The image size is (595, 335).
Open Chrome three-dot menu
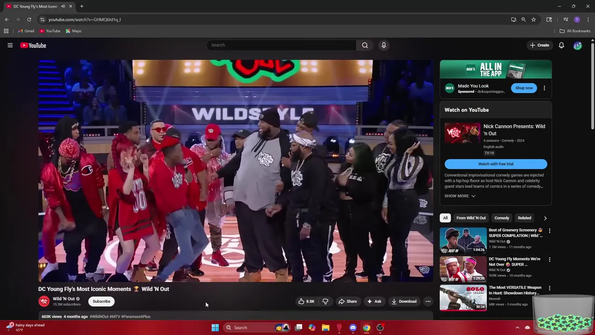click(588, 20)
